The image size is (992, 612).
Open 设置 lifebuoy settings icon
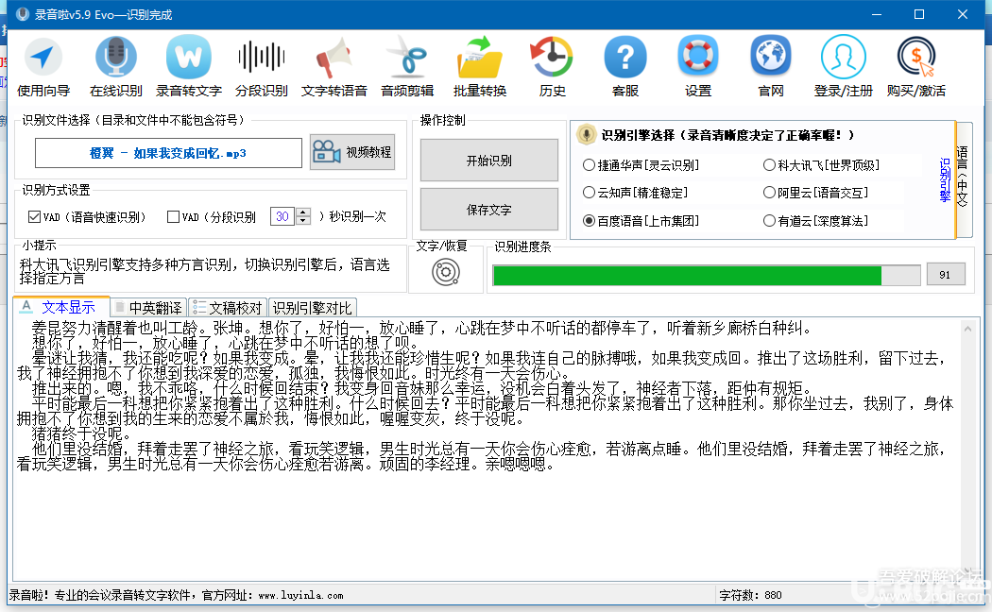[x=698, y=66]
